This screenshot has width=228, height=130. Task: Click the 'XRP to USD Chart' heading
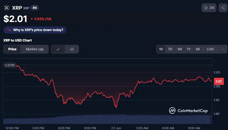[x=17, y=40]
